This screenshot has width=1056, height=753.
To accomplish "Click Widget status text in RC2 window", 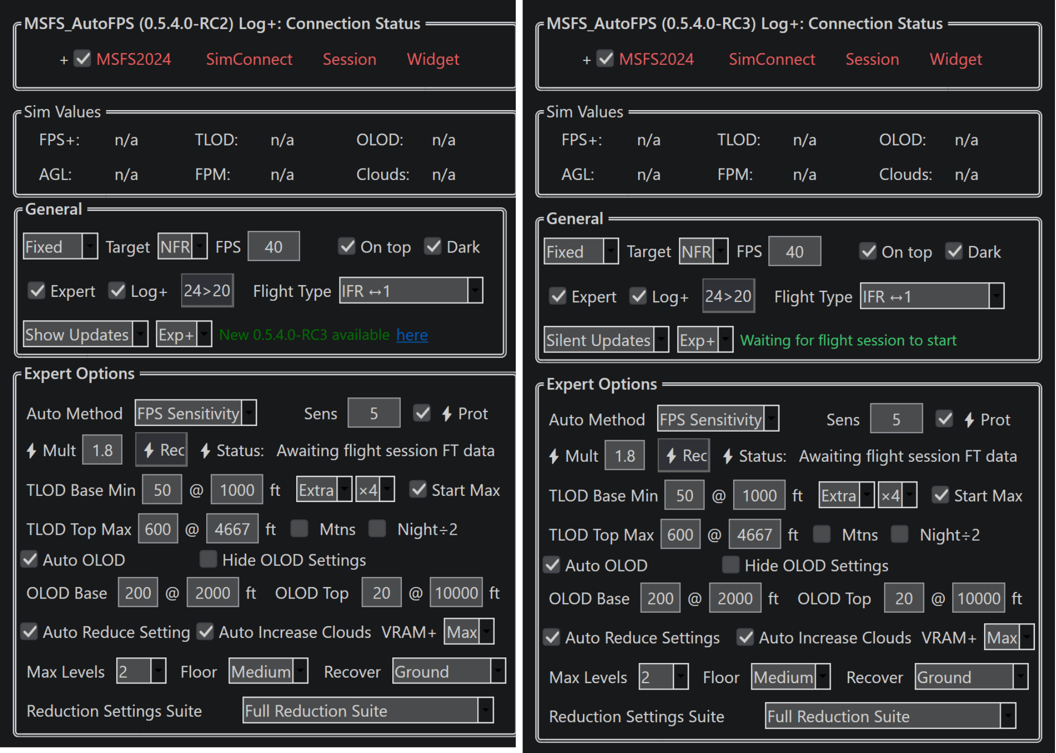I will pos(433,59).
